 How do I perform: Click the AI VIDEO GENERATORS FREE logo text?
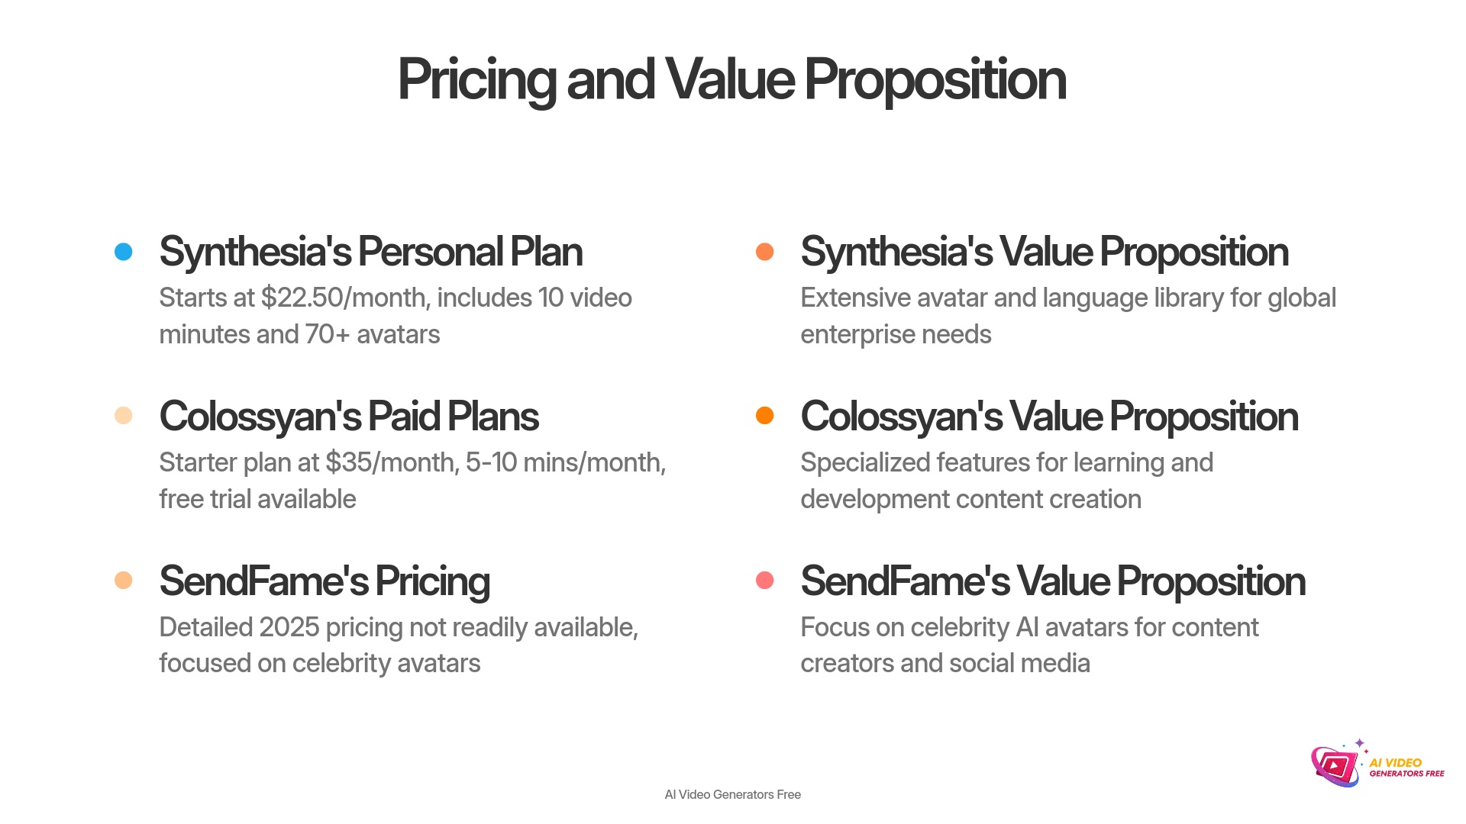click(x=1406, y=768)
